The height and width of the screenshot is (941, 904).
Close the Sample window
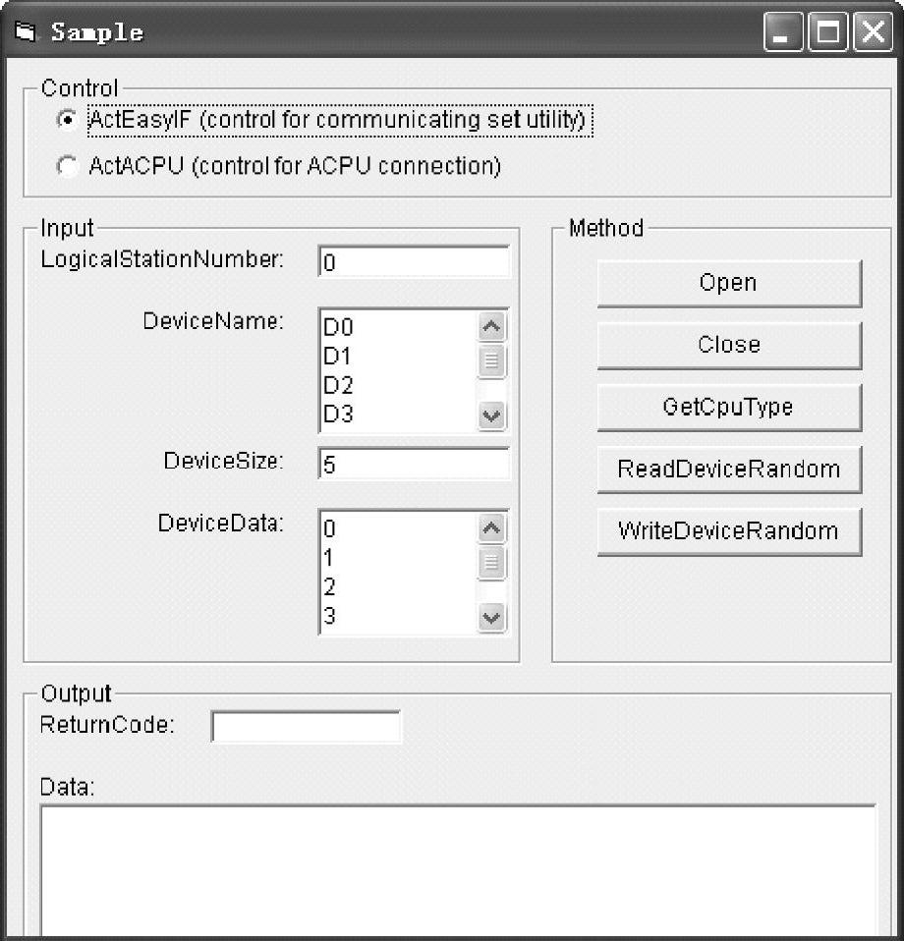tap(874, 31)
